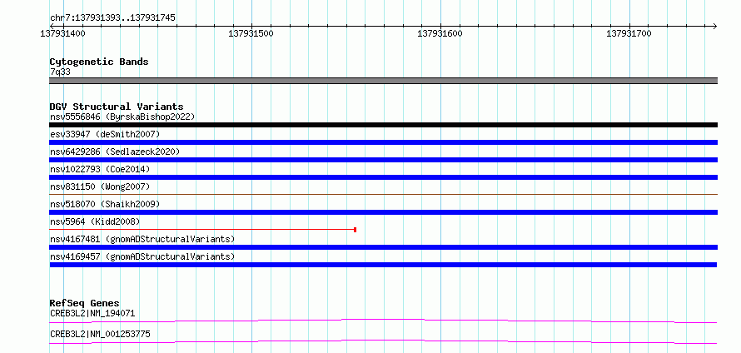Viewport: 741px width, 353px height.
Task: Open variant esv33947 (deSmith2007) label
Action: [x=105, y=134]
